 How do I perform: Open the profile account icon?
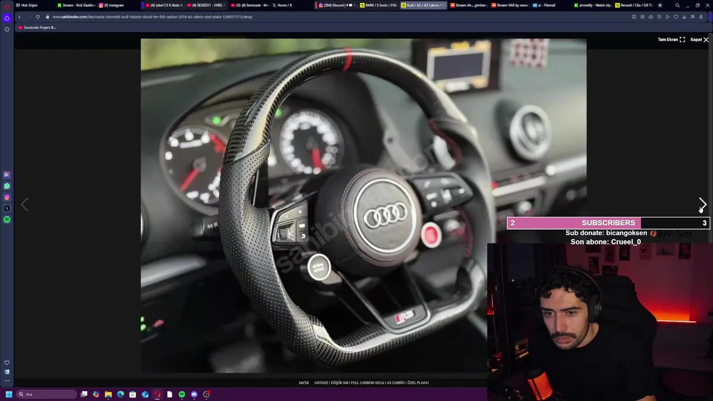(x=701, y=17)
